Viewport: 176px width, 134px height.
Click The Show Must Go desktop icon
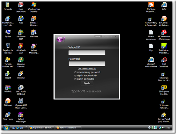[151, 7]
